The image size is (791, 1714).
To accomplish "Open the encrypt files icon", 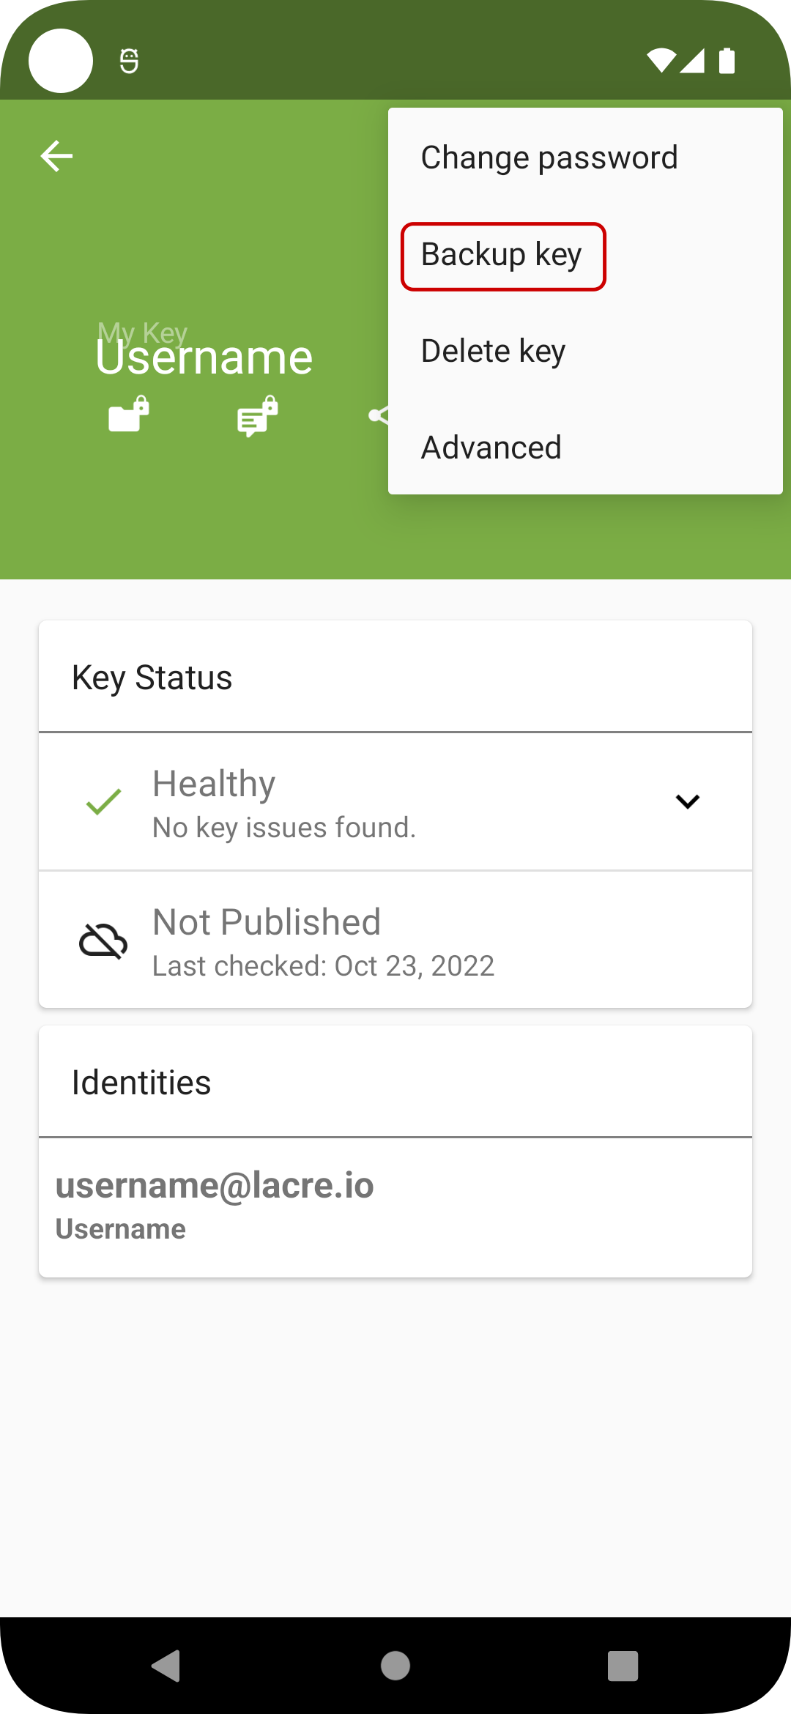I will (129, 415).
